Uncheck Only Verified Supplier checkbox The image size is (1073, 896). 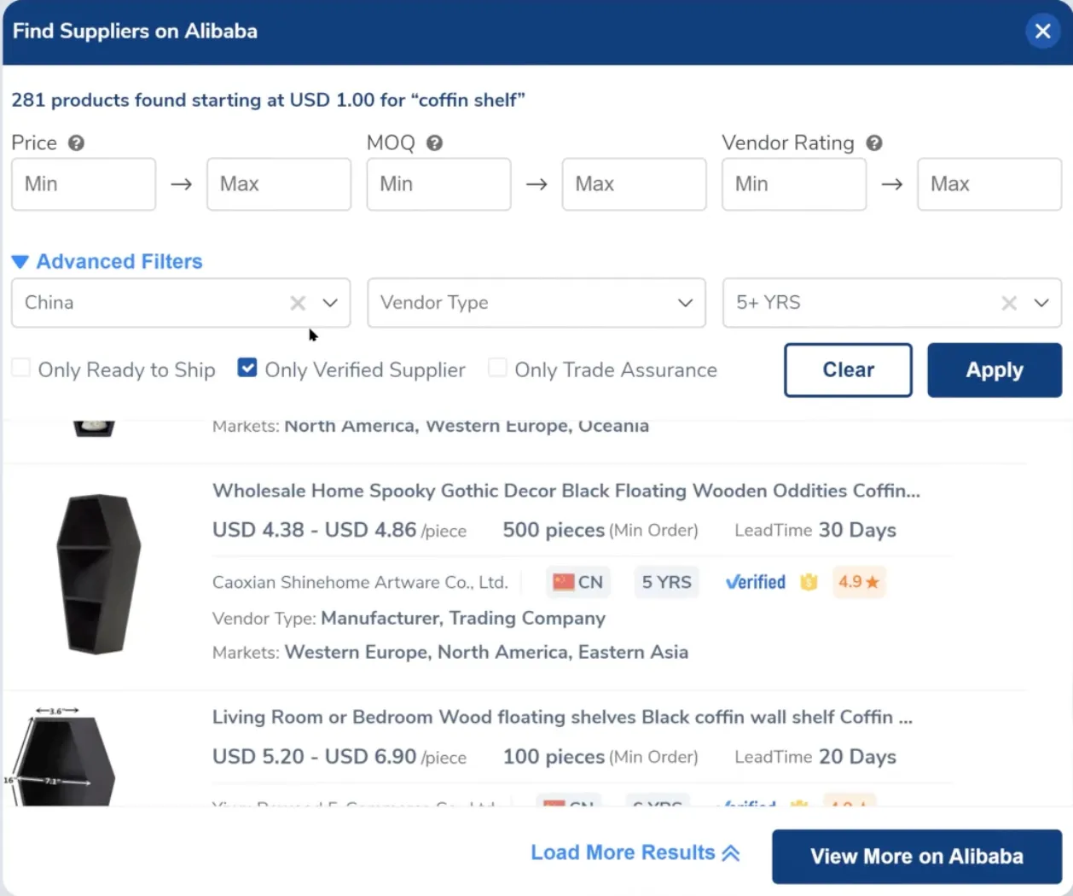pyautogui.click(x=247, y=369)
